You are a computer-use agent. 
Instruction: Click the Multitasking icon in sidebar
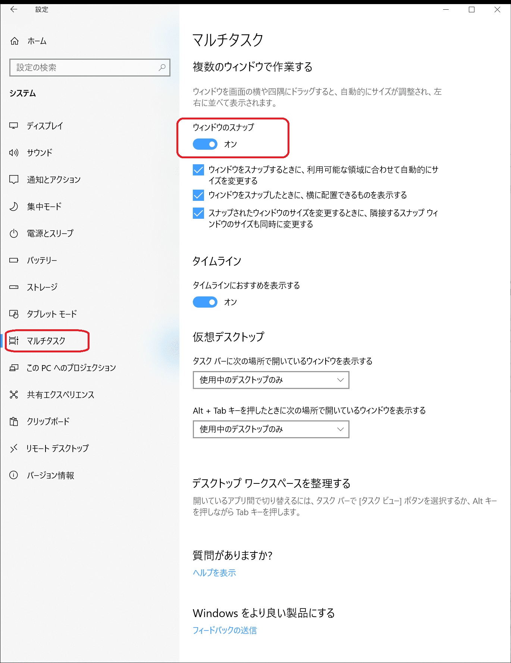coord(14,340)
